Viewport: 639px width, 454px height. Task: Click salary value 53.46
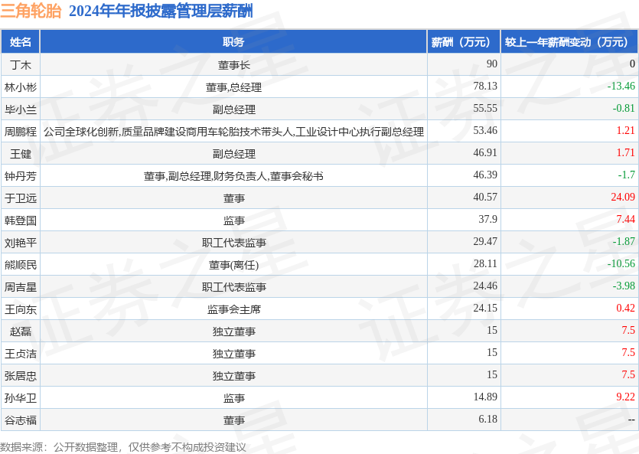point(485,130)
